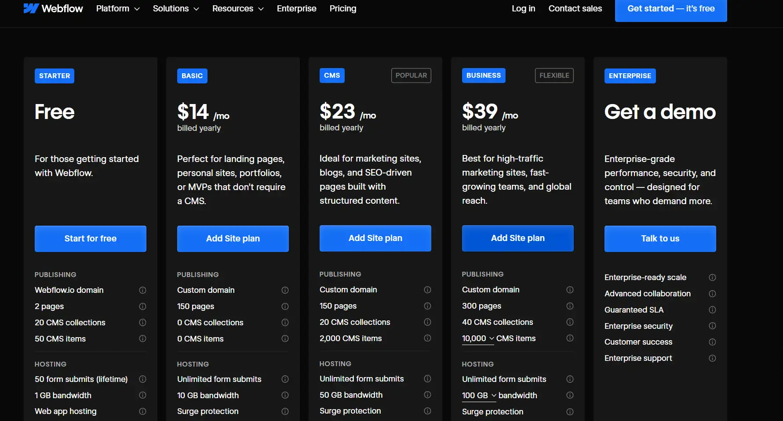Screen dimensions: 783x421
Task: Open info for 0 CMS collections
Action: tap(285, 323)
